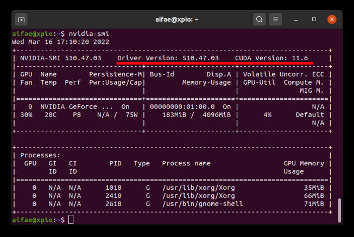Viewport: 354px width, 237px height.
Task: Click PID 2410
Action: pyautogui.click(x=113, y=196)
